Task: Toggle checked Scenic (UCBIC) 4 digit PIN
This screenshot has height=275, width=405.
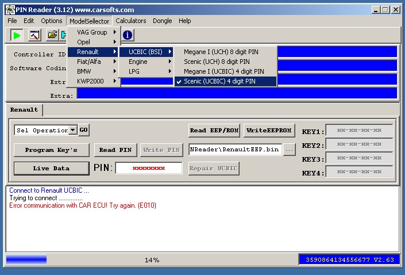Action: pyautogui.click(x=226, y=81)
